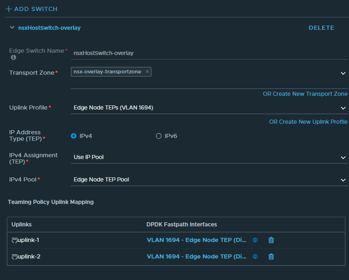Click OR Create New Transport Zone link
The height and width of the screenshot is (280, 349).
[305, 94]
